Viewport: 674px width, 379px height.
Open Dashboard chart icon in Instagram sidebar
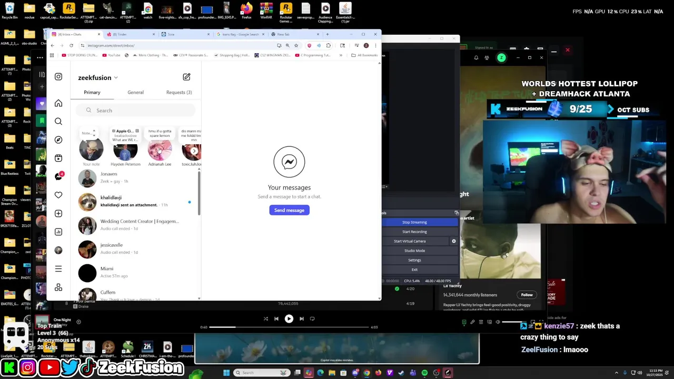click(x=58, y=232)
